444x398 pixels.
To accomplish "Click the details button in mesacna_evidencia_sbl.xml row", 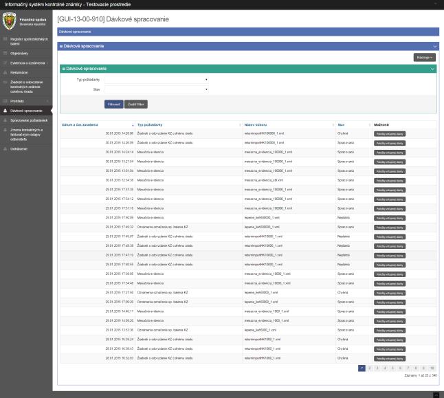I will click(390, 181).
